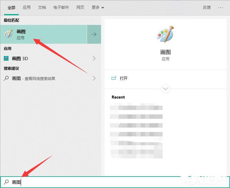Switch to the 应用 tab
The height and width of the screenshot is (188, 230).
coord(27,7)
